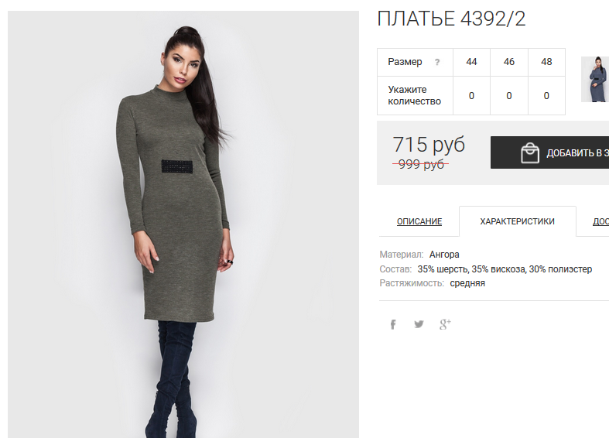Select the quantity field for size 44
Screen dimensions: 609x438
[471, 95]
